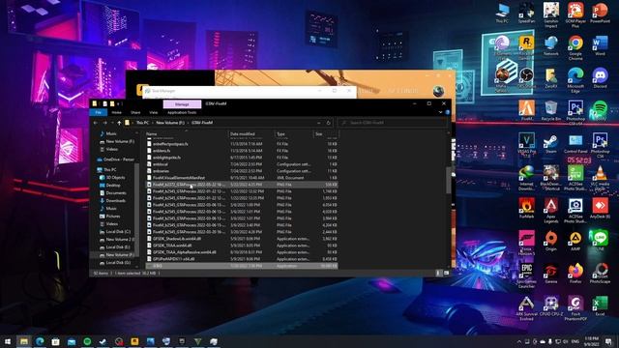
Task: Select the Network desktop icon
Action: tap(550, 45)
